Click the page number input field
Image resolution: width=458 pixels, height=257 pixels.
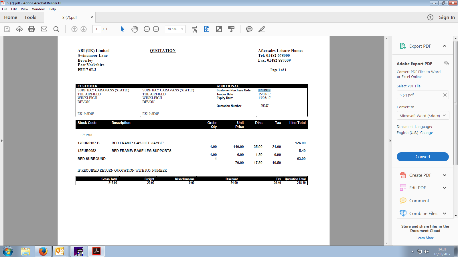click(97, 29)
